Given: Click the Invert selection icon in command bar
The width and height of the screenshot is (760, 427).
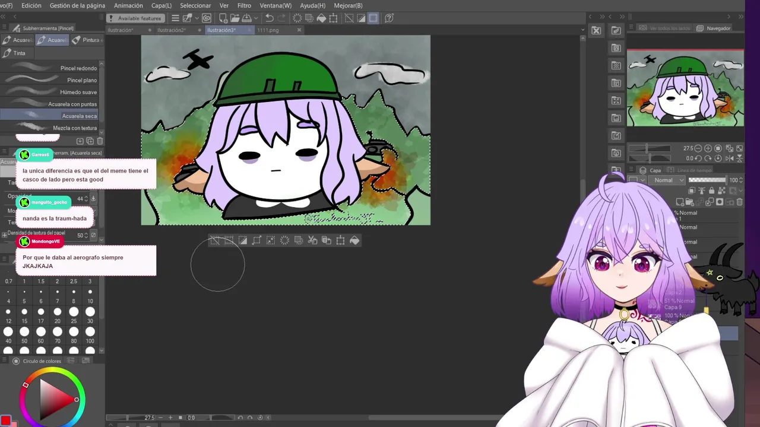Looking at the screenshot, I should [x=361, y=18].
